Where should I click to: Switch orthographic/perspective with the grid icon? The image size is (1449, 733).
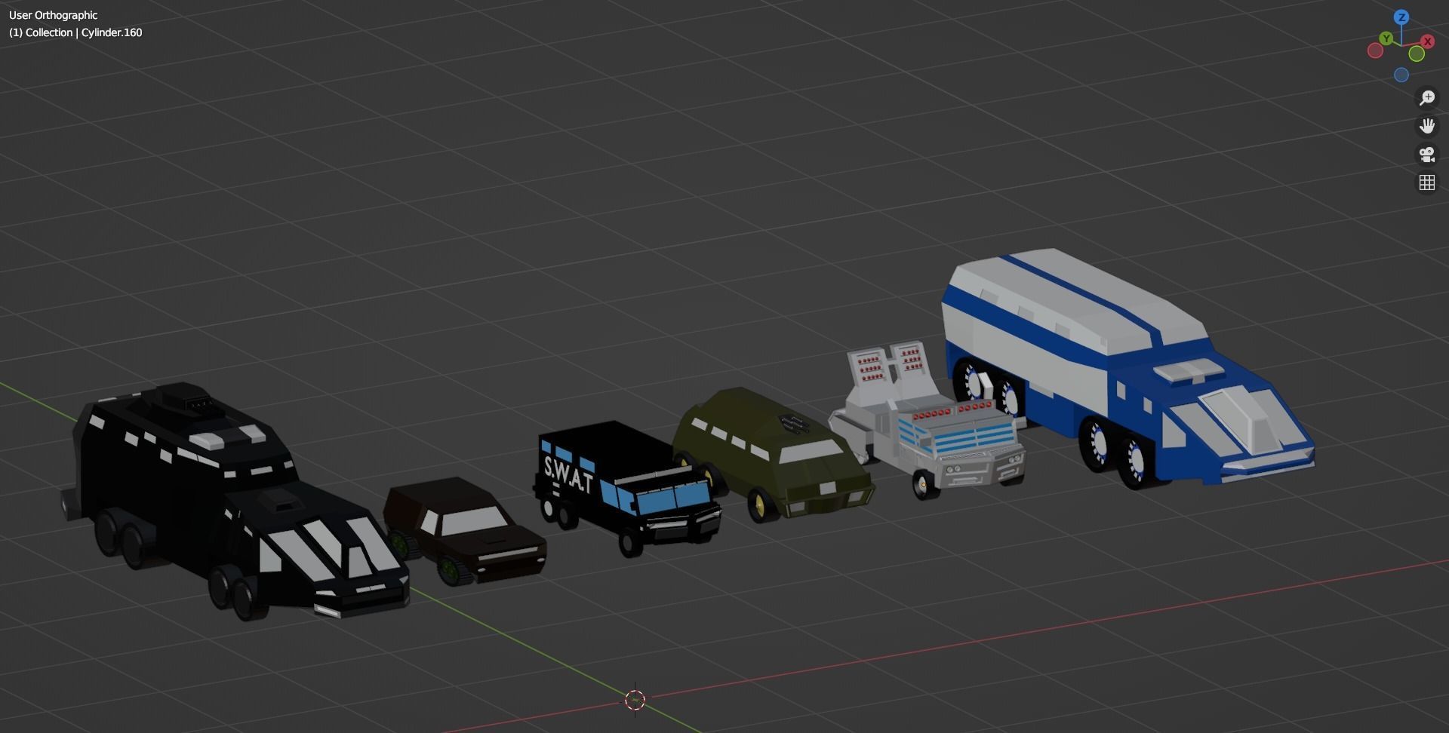tap(1426, 182)
